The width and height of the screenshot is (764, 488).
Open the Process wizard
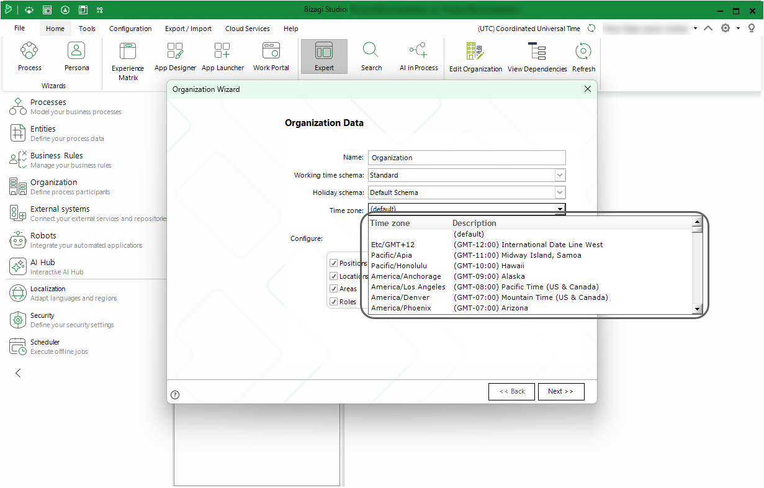(x=29, y=56)
